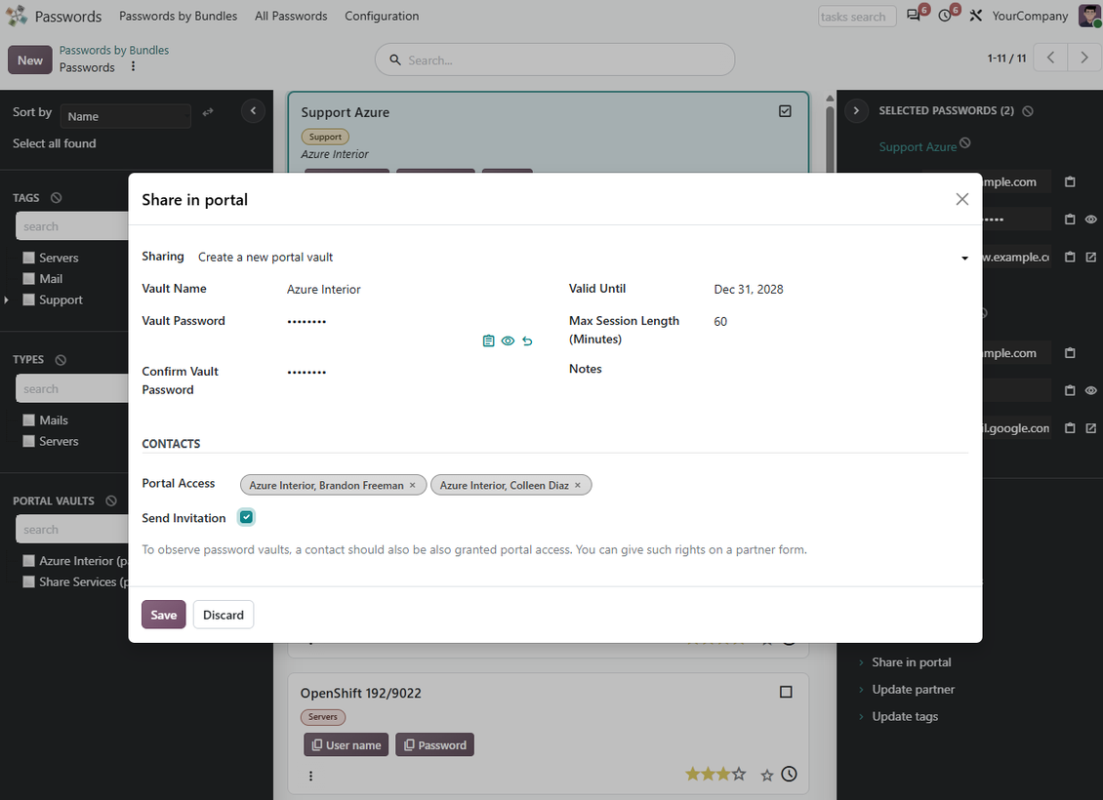Uncheck the Send Invitation checkbox
This screenshot has height=800, width=1103.
246,517
